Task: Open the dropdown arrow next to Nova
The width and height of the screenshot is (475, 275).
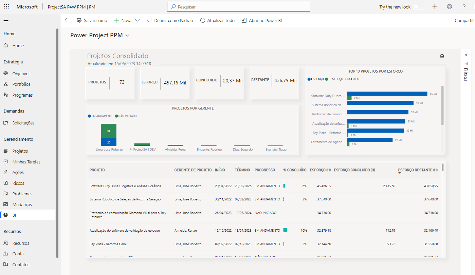Action: (137, 20)
